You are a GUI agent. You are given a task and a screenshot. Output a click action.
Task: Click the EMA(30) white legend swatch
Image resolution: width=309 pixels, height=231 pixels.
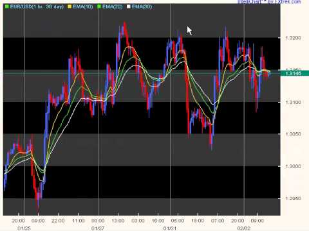pyautogui.click(x=128, y=6)
